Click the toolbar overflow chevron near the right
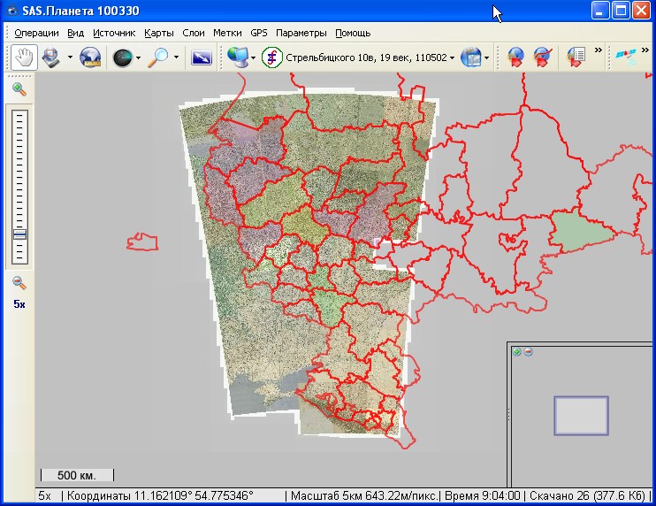The image size is (656, 506). (598, 50)
